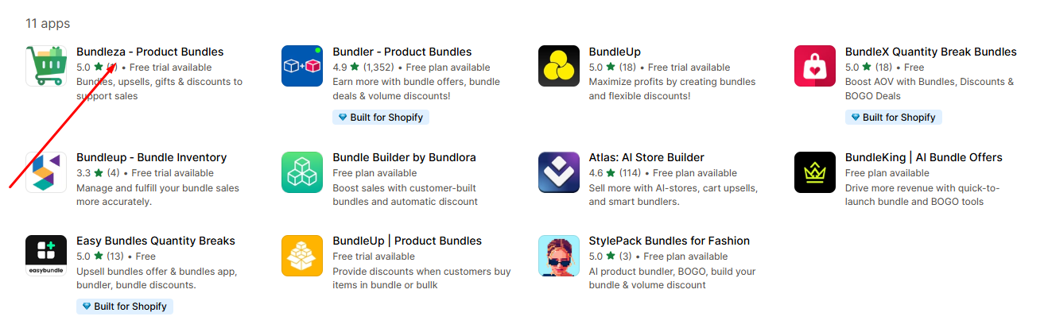The image size is (1048, 328).
Task: Go to Bundler - Product Bundles listing title
Action: [402, 52]
